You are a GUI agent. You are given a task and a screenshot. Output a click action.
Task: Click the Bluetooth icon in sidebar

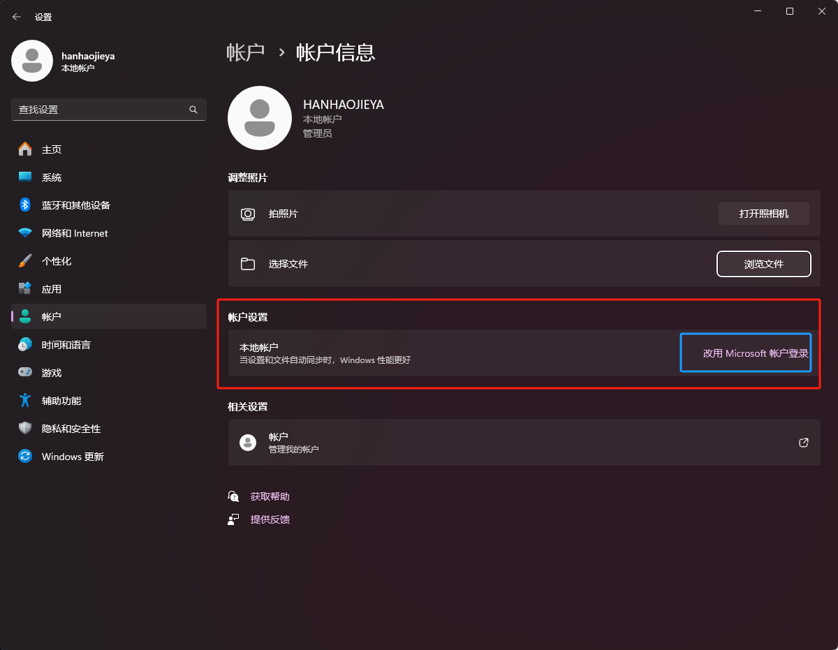coord(25,205)
